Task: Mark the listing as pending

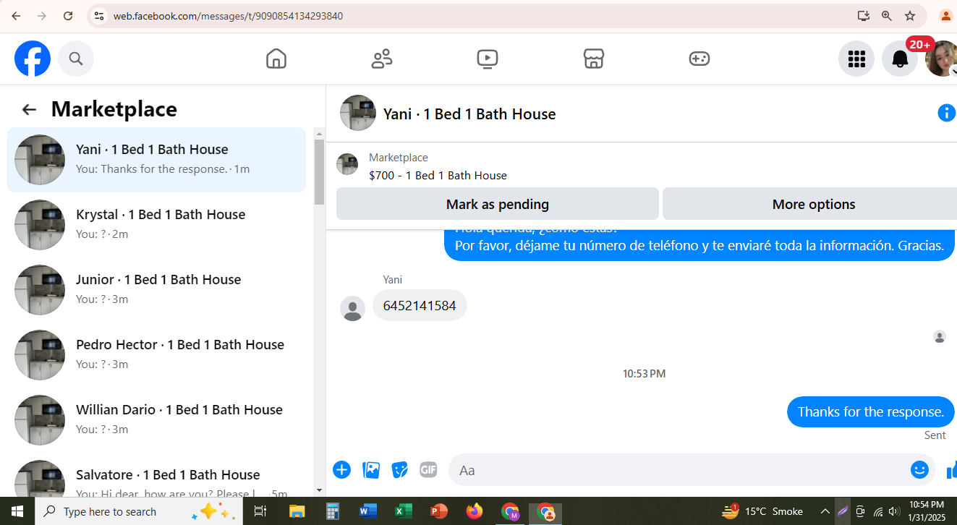Action: coord(498,204)
